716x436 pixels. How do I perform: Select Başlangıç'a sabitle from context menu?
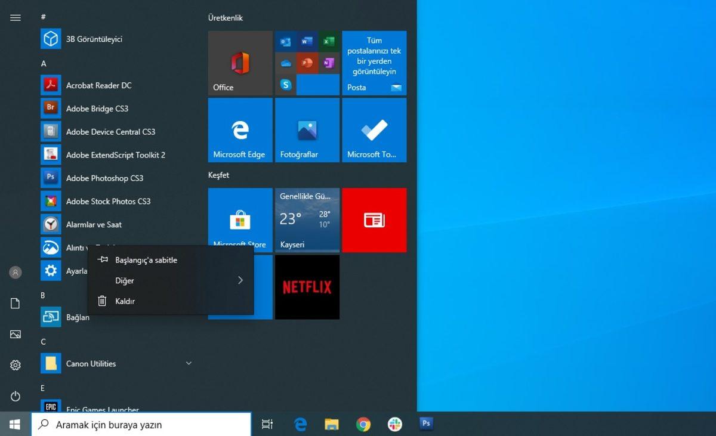pos(146,259)
